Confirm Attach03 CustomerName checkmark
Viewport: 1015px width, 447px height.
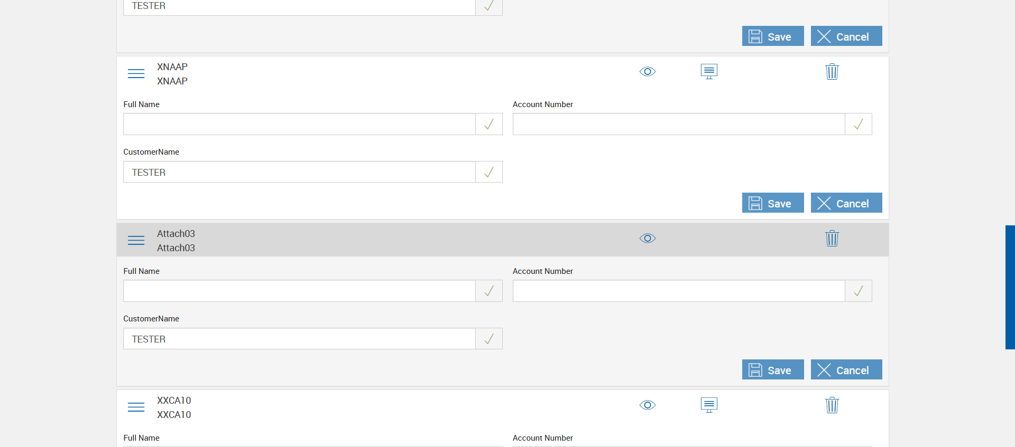point(489,339)
